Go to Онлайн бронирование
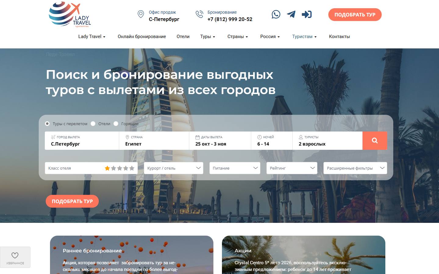 [142, 37]
